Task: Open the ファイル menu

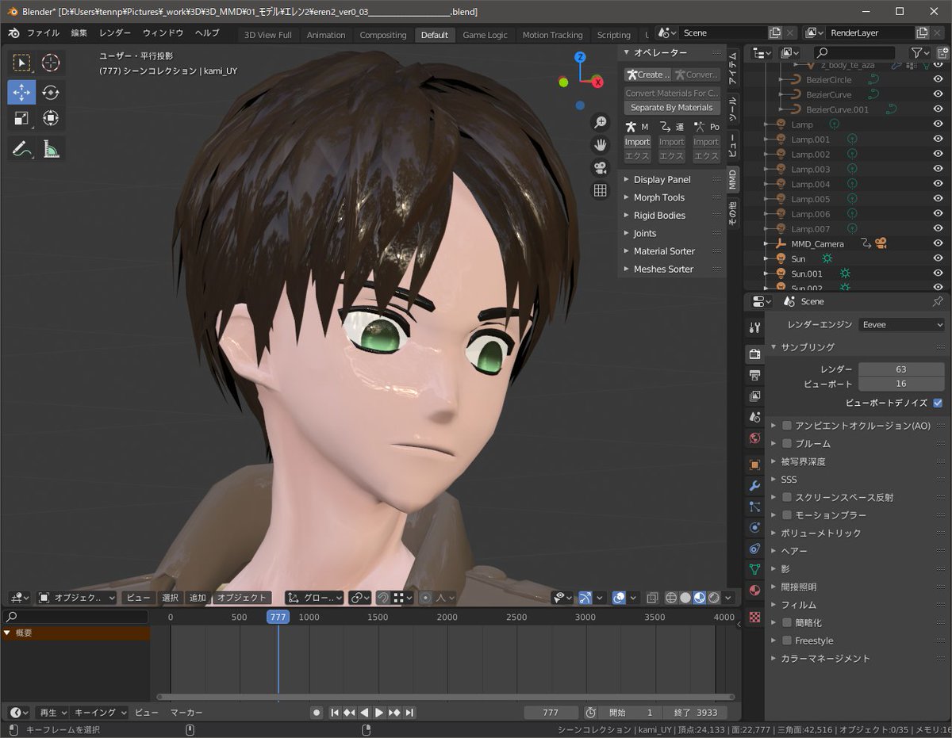Action: click(43, 33)
